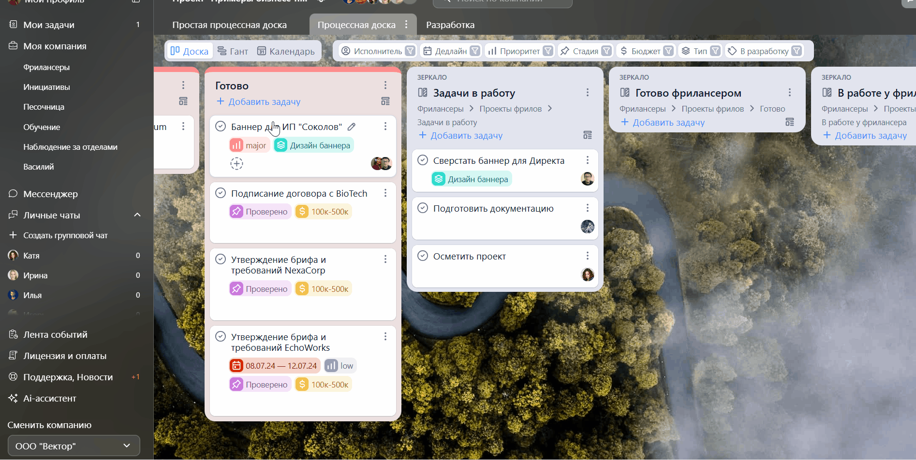Open three-dot menu on Осметить проект card
The width and height of the screenshot is (916, 460).
[x=588, y=256]
